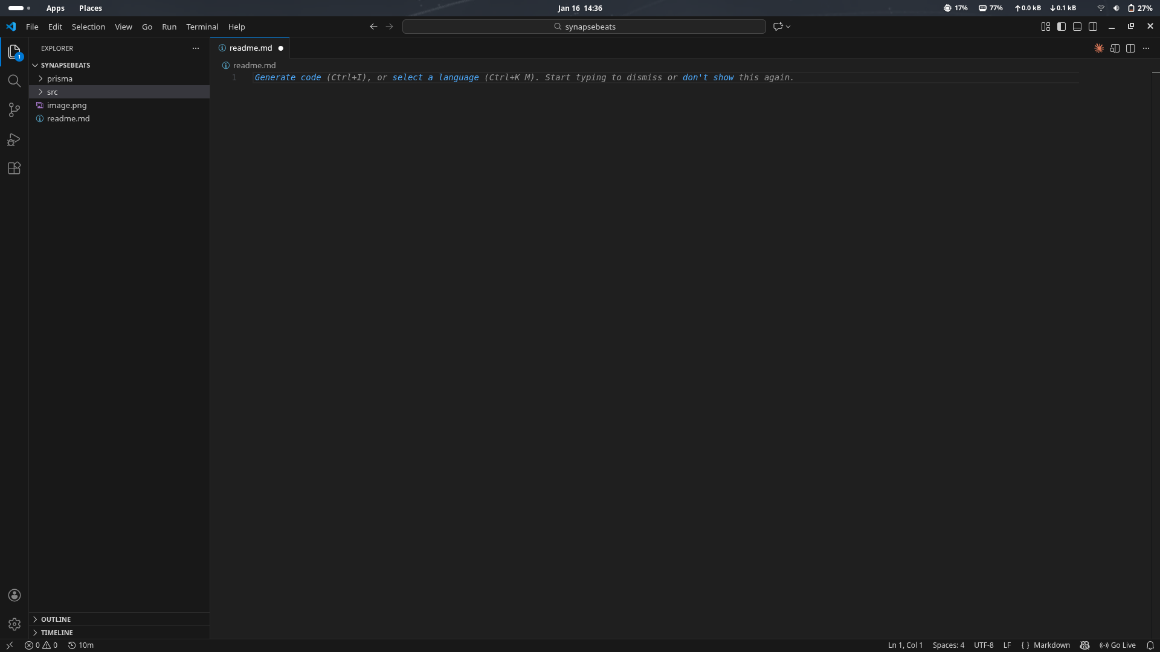The width and height of the screenshot is (1160, 652).
Task: Toggle the bottom panel layout button
Action: coord(1077,27)
